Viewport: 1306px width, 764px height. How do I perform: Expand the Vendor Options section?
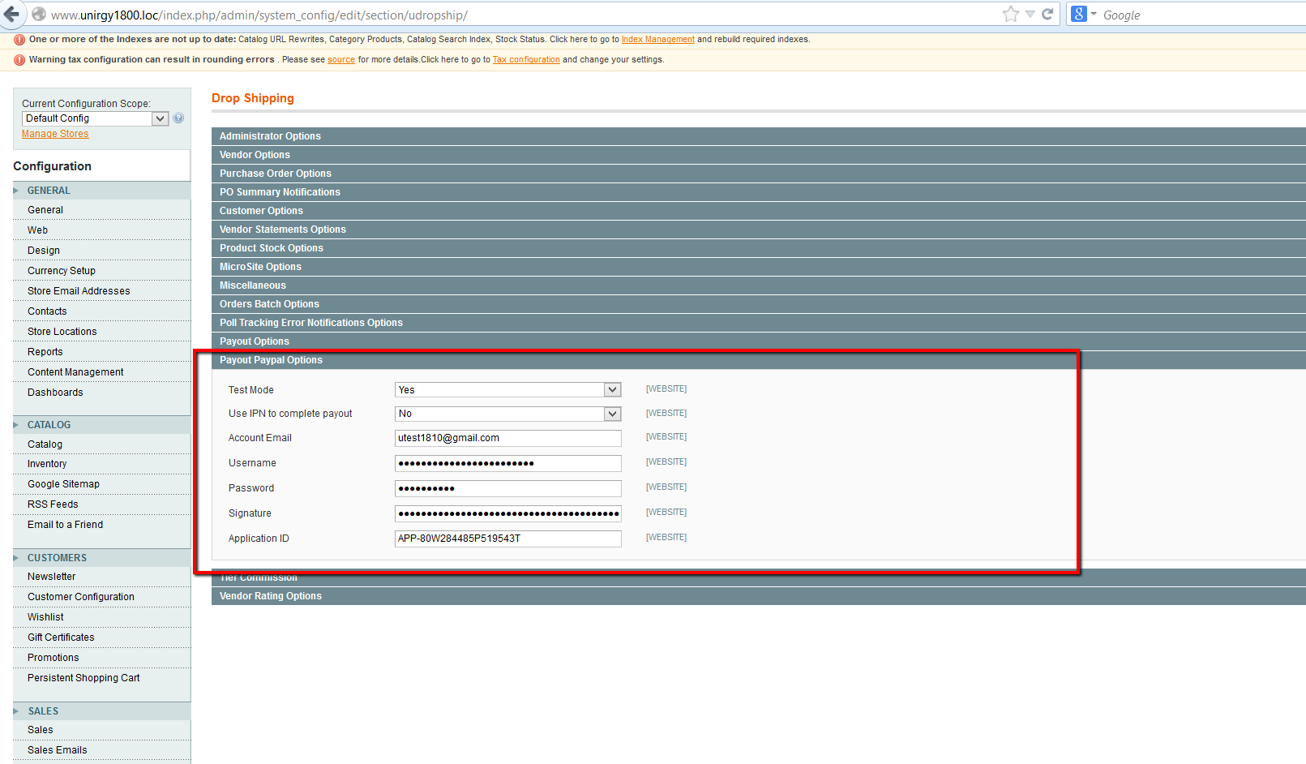point(759,155)
